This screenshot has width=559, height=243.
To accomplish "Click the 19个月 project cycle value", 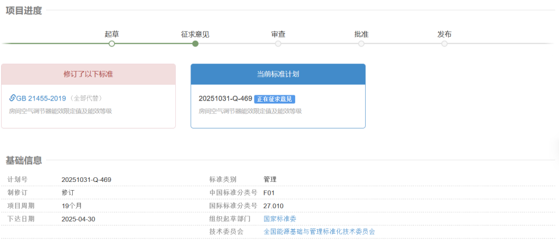I will (72, 206).
